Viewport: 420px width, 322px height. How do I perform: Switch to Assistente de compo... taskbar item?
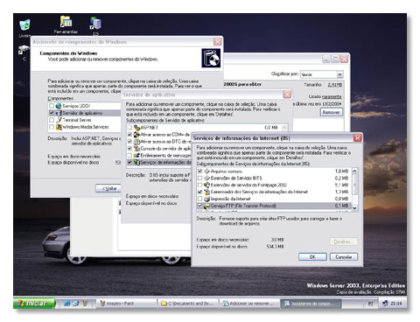pos(311,304)
